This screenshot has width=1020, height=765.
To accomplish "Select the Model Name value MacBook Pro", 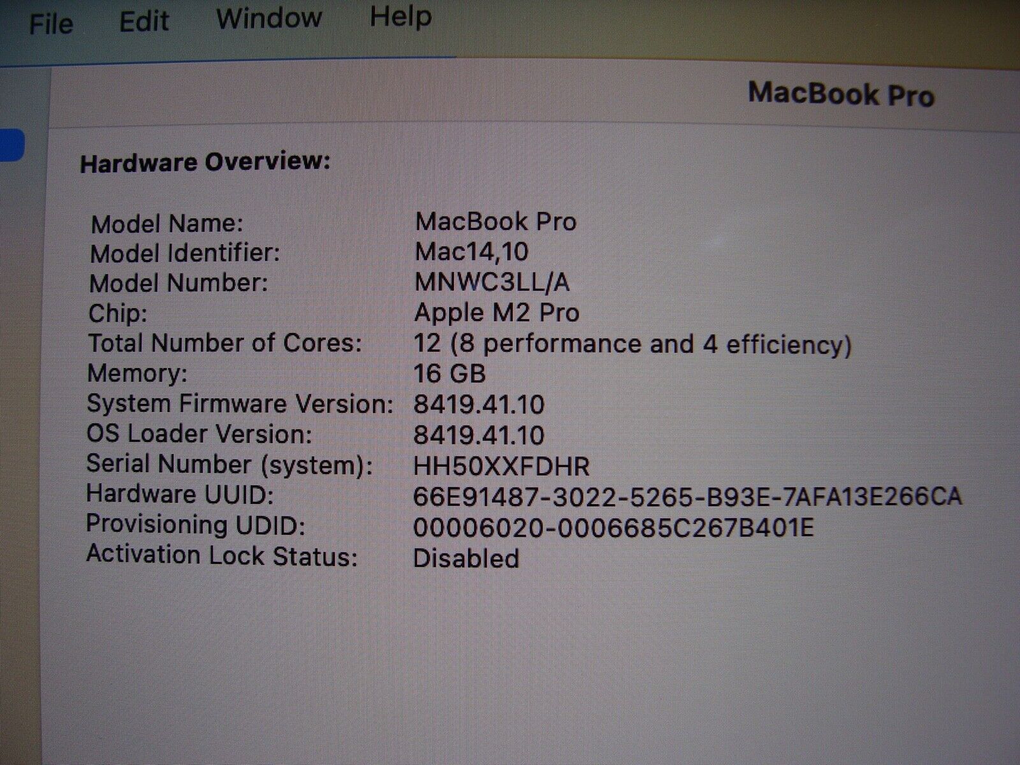I will tap(496, 222).
